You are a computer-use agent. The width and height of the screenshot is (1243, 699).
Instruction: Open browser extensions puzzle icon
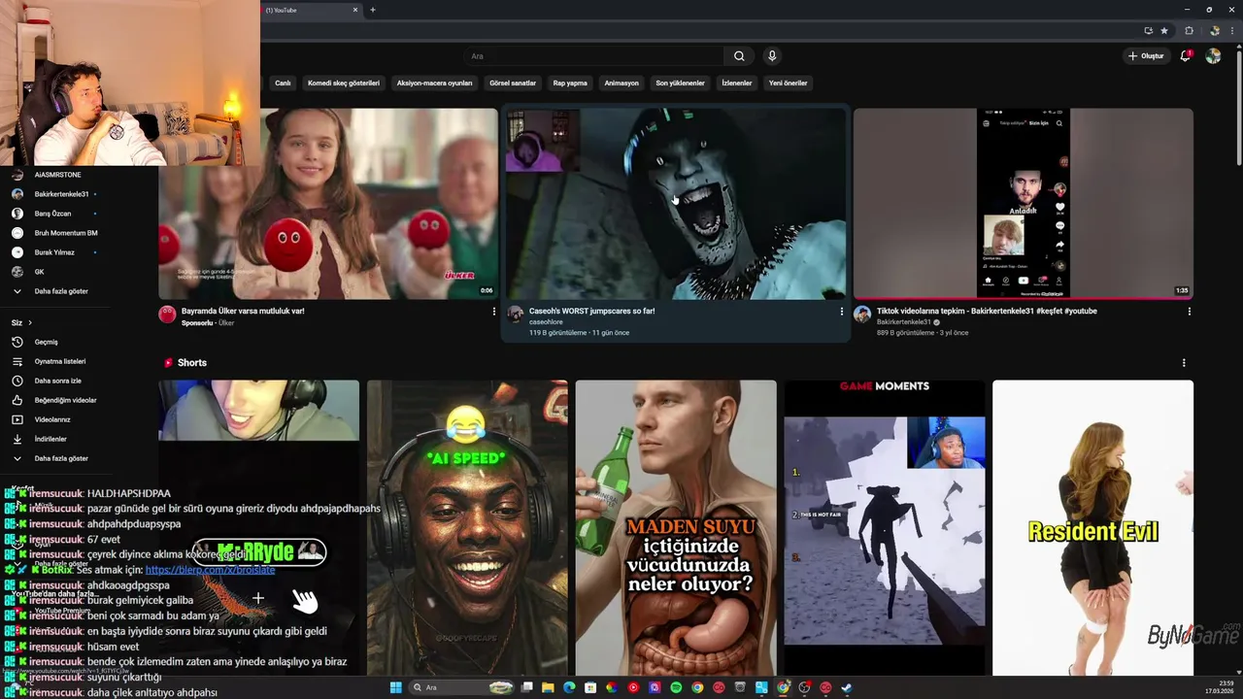point(1189,31)
